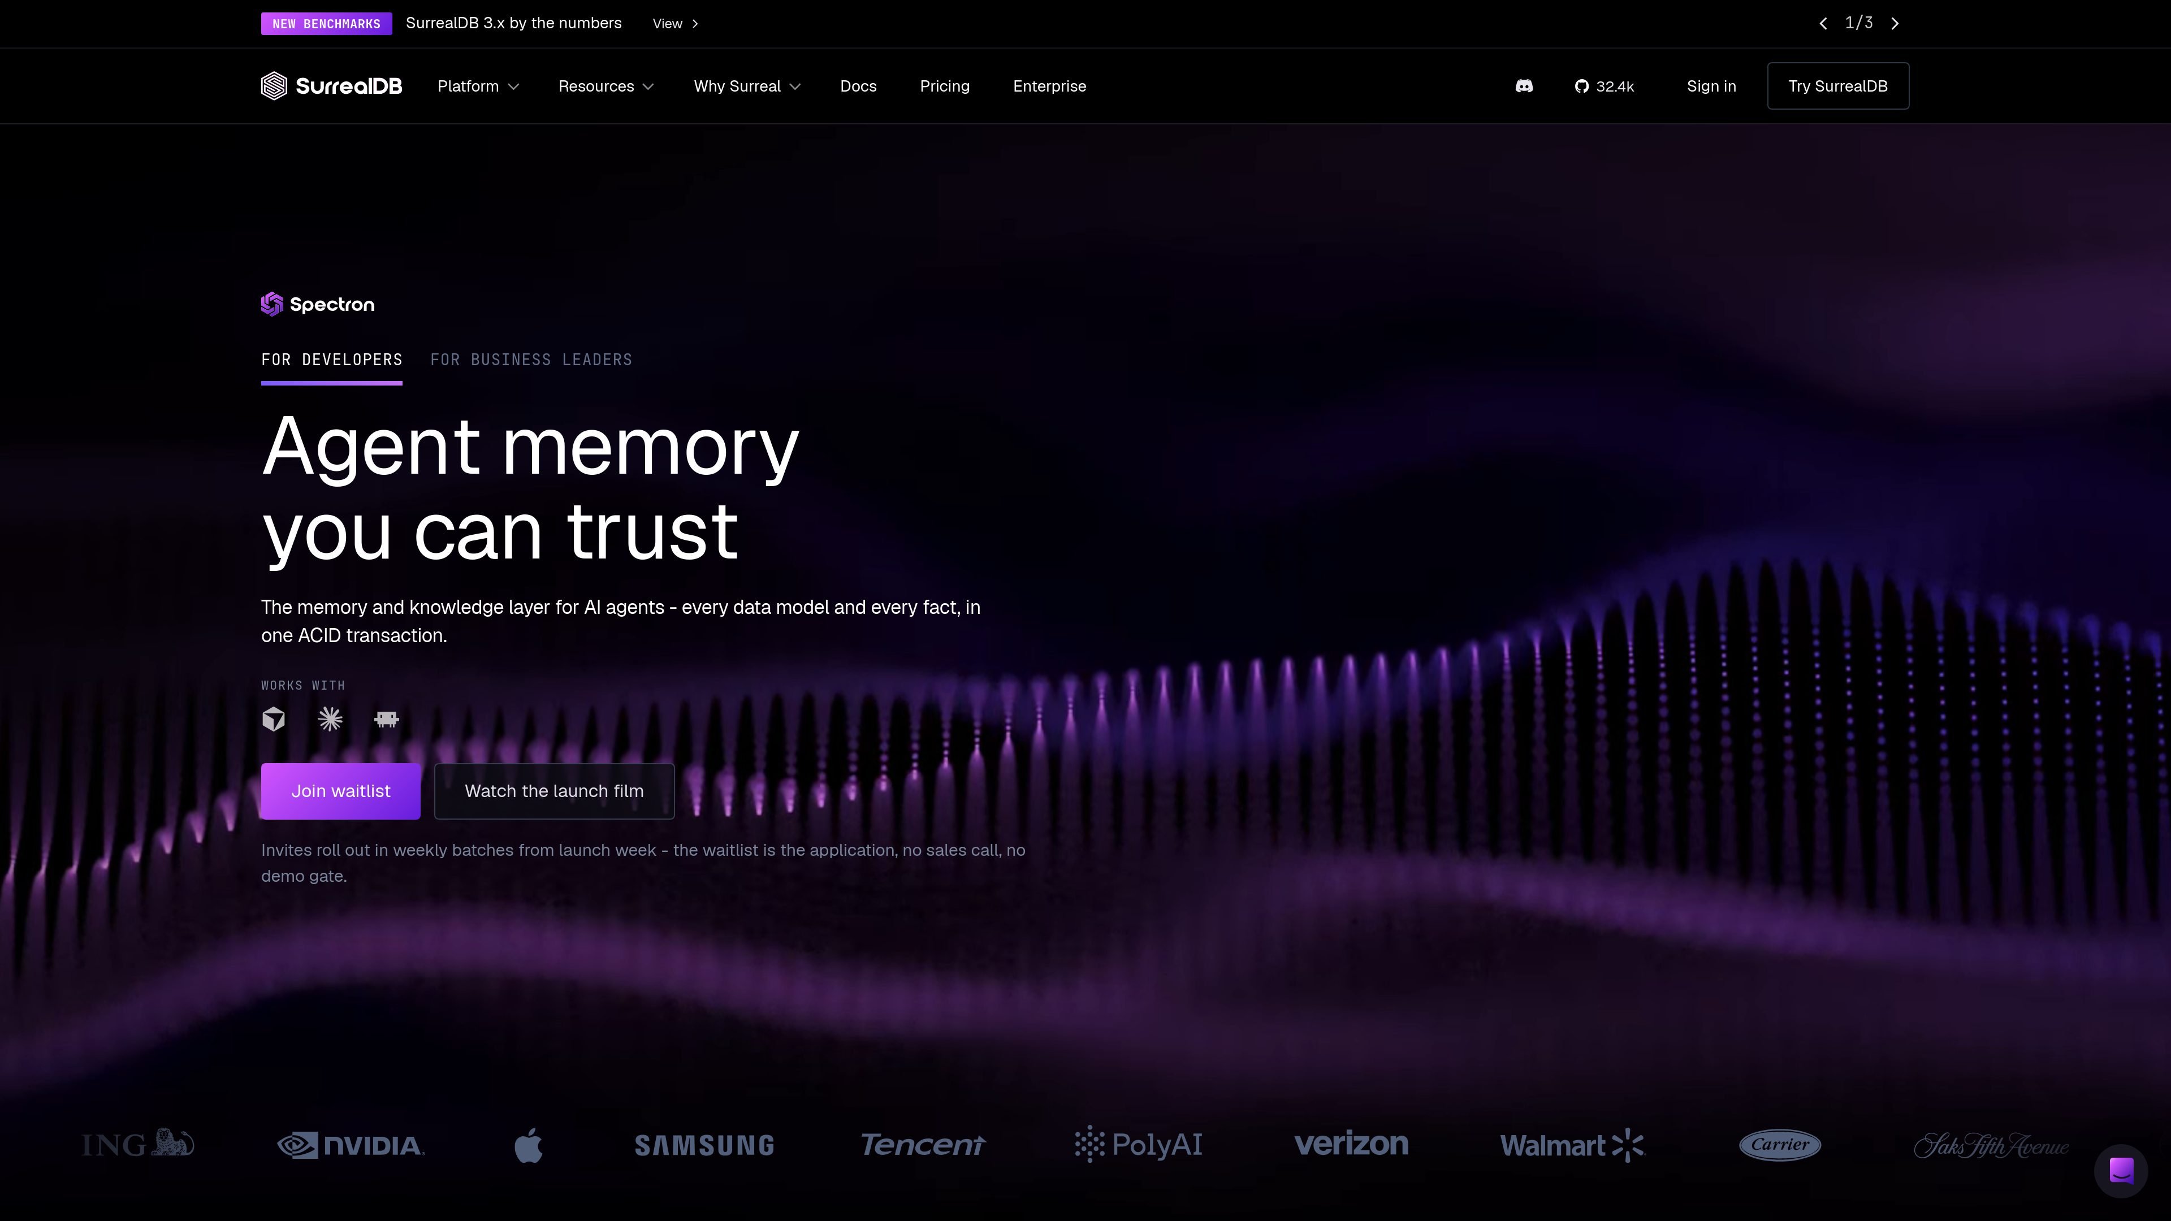Screen dimensions: 2171x1221
Task: Click the Saks Fifth Avenue logo
Action: tap(1991, 1145)
